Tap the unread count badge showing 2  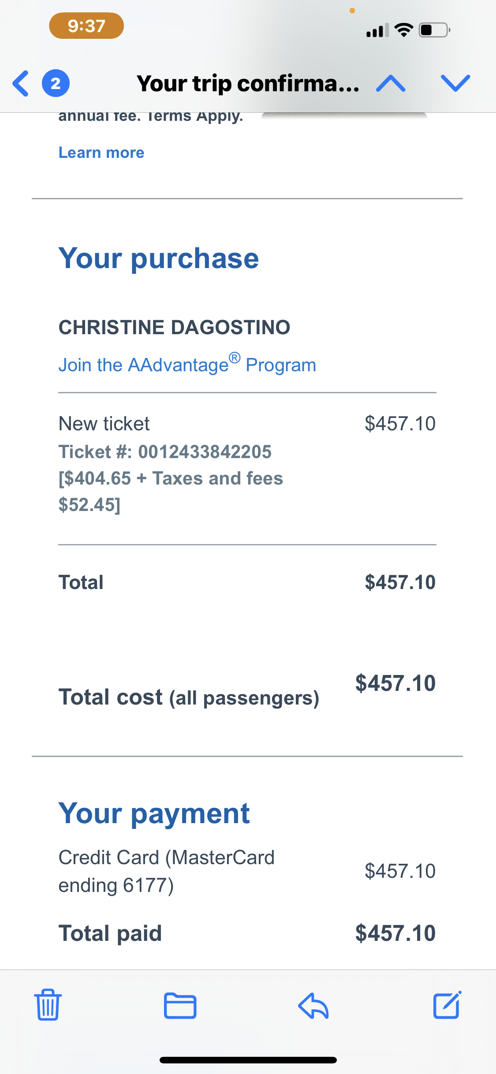click(x=56, y=83)
